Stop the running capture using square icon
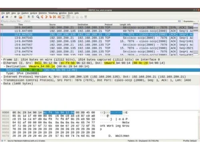The image size is (200, 150). pos(7,17)
